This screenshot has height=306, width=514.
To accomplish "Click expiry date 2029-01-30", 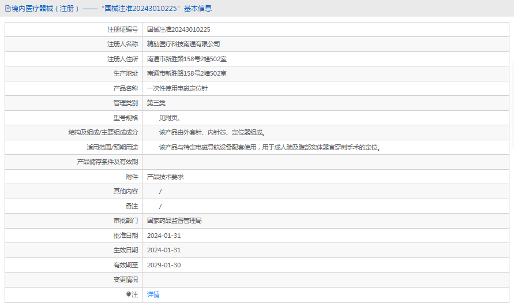I will click(x=164, y=265).
